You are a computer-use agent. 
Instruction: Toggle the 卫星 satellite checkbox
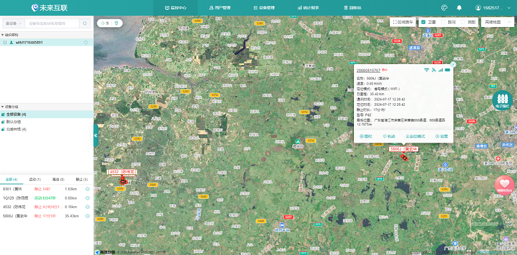[424, 22]
